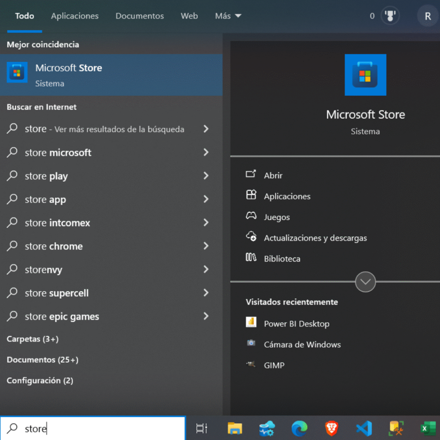Launch the cloud database tool on taskbar
Viewport: 440px width, 440px height.
coord(267,428)
